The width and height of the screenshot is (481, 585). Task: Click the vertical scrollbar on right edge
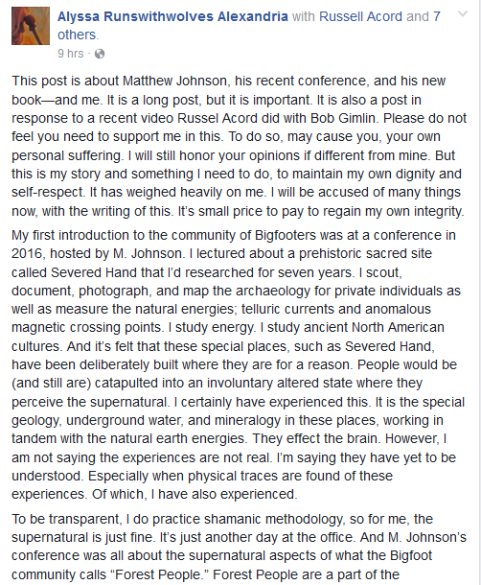point(479,292)
